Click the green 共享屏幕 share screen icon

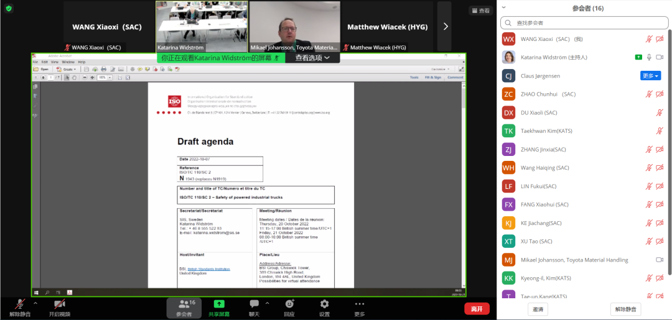(x=219, y=304)
